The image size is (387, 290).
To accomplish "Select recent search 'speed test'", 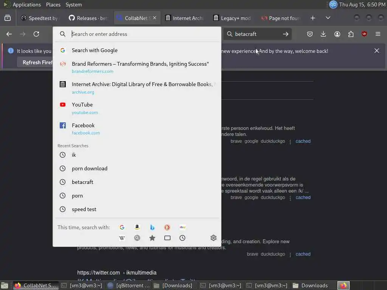I will [137, 209].
